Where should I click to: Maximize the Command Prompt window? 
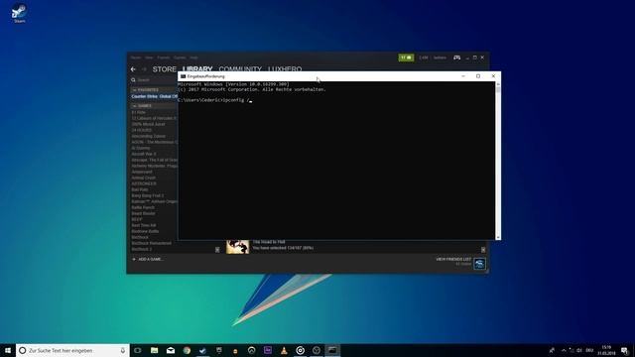pyautogui.click(x=478, y=76)
